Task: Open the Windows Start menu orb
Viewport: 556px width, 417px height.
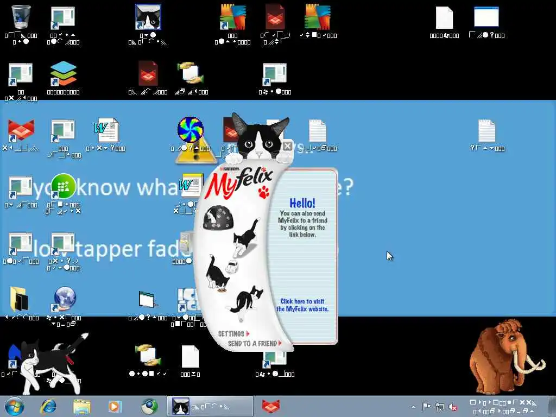Action: 15,406
